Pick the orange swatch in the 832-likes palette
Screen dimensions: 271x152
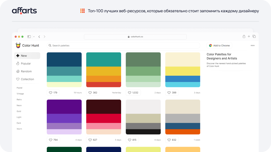click(183, 132)
